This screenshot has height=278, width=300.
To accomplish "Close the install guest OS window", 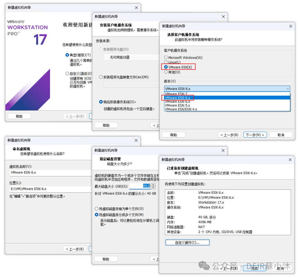I will coord(223,17).
